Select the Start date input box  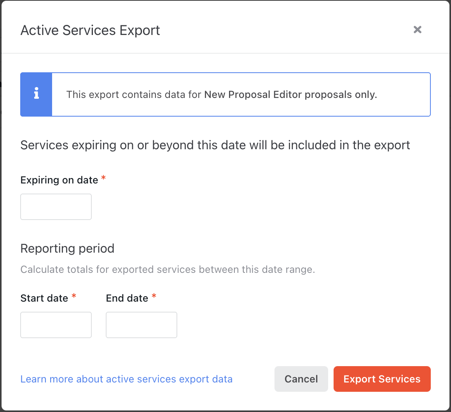coord(56,325)
